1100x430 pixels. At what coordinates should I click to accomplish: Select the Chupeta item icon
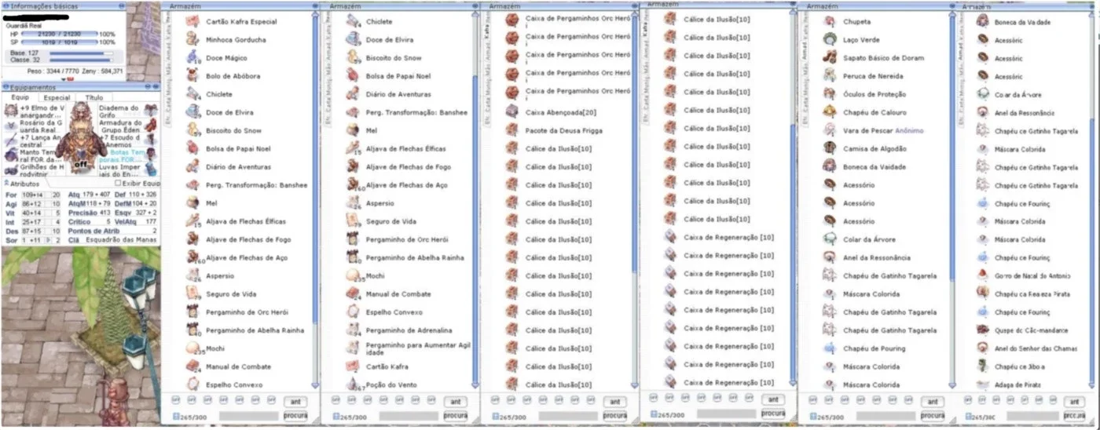(x=830, y=21)
